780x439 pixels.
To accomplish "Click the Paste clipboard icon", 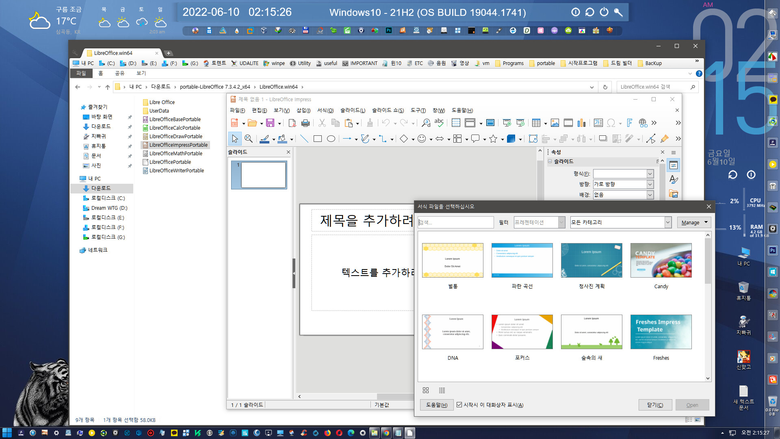I will click(x=349, y=123).
